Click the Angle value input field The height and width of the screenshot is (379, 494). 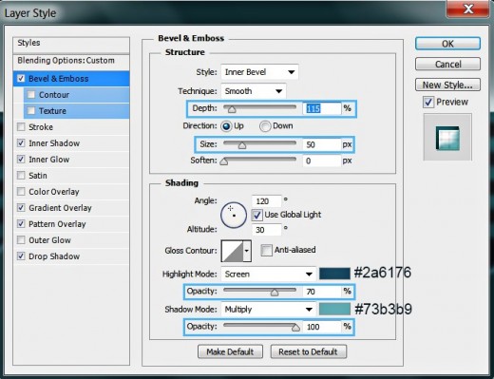pyautogui.click(x=266, y=201)
